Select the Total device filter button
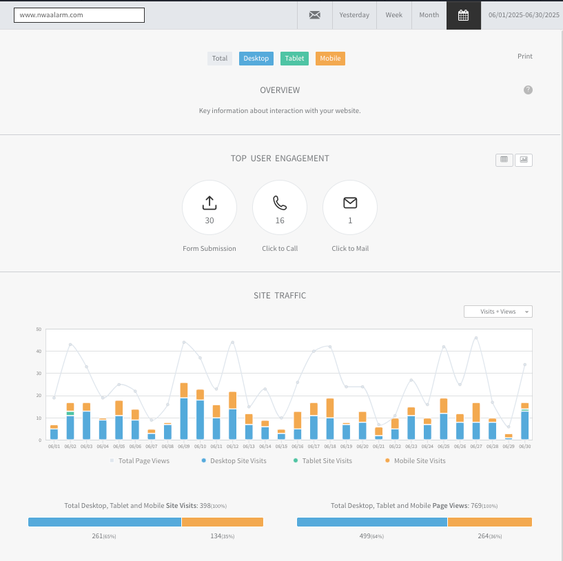This screenshot has height=561, width=563. tap(220, 59)
